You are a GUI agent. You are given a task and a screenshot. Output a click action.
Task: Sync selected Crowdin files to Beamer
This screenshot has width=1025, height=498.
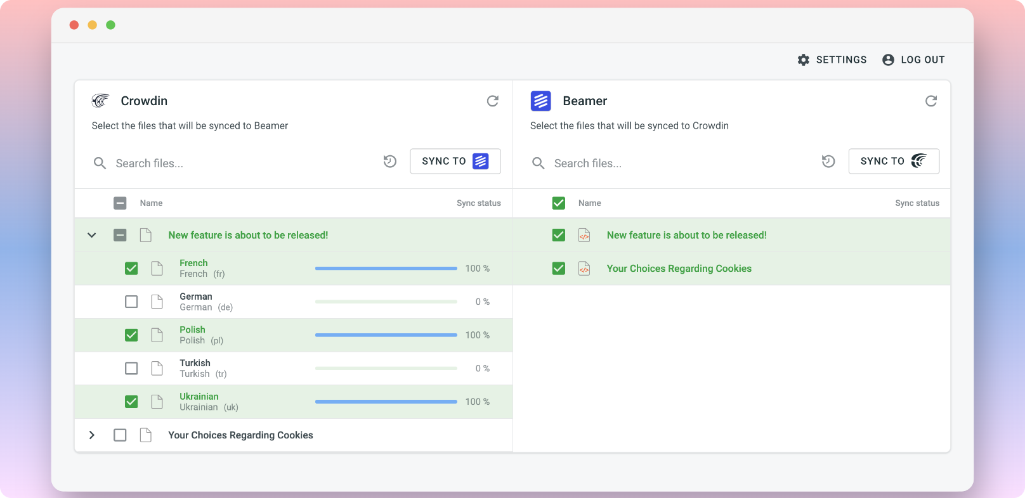(x=455, y=161)
